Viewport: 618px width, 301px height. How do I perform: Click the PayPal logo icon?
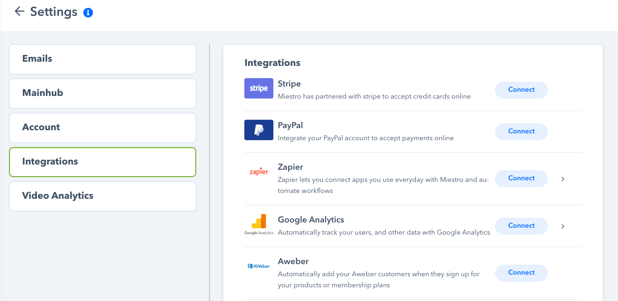tap(259, 130)
